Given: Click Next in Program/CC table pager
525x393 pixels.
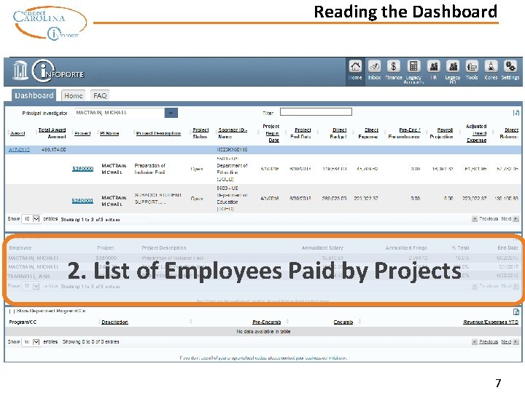Looking at the screenshot, I should (510, 341).
